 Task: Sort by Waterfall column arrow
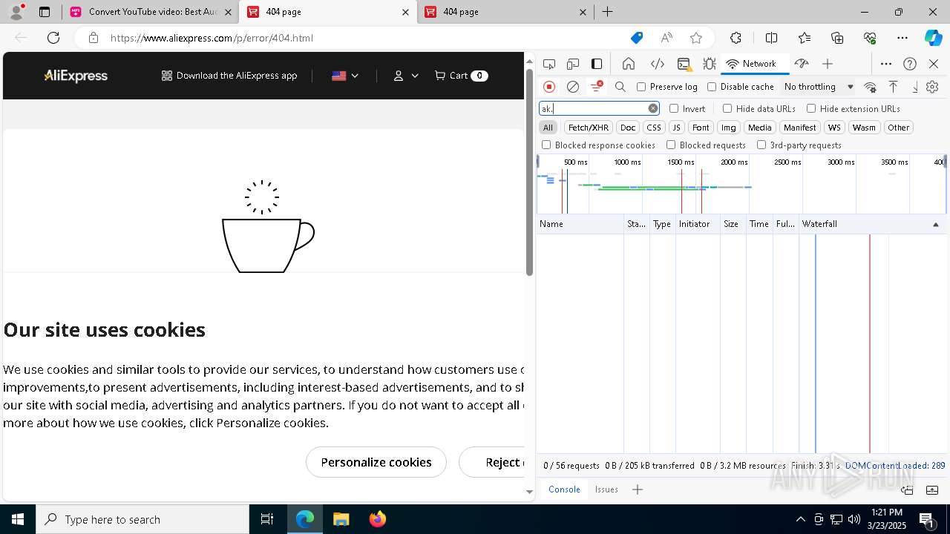pyautogui.click(x=935, y=224)
